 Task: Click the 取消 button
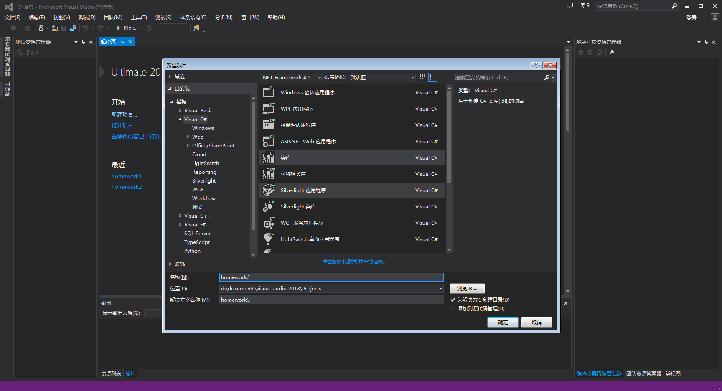coord(536,322)
